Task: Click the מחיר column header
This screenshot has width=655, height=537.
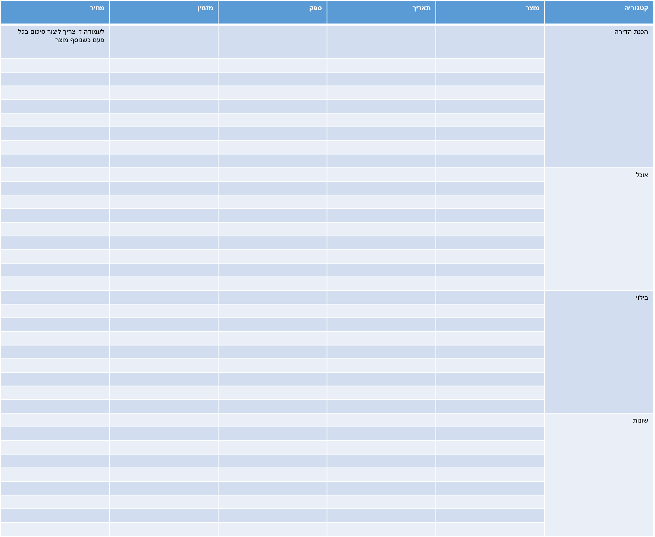Action: click(x=55, y=12)
